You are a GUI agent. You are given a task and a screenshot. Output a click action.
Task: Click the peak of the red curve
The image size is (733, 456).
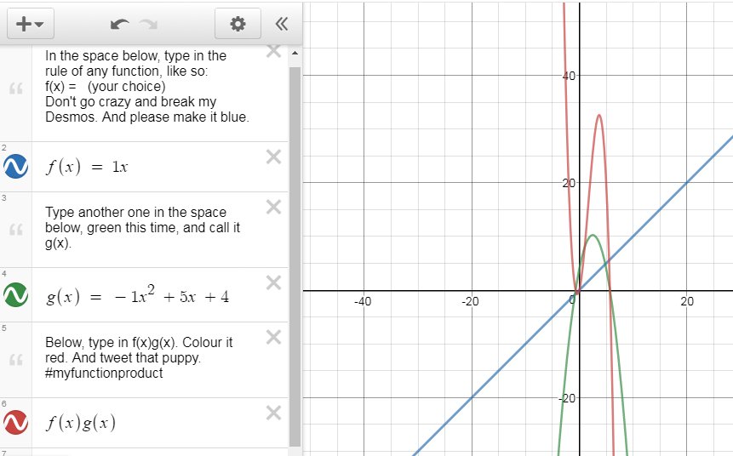[598, 115]
